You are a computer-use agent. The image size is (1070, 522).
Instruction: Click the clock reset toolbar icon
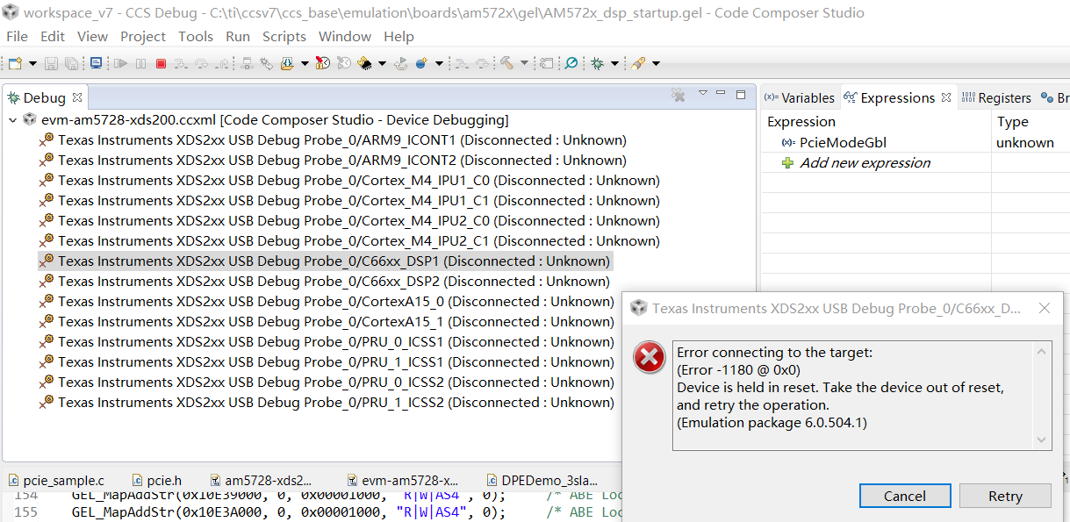click(x=343, y=63)
